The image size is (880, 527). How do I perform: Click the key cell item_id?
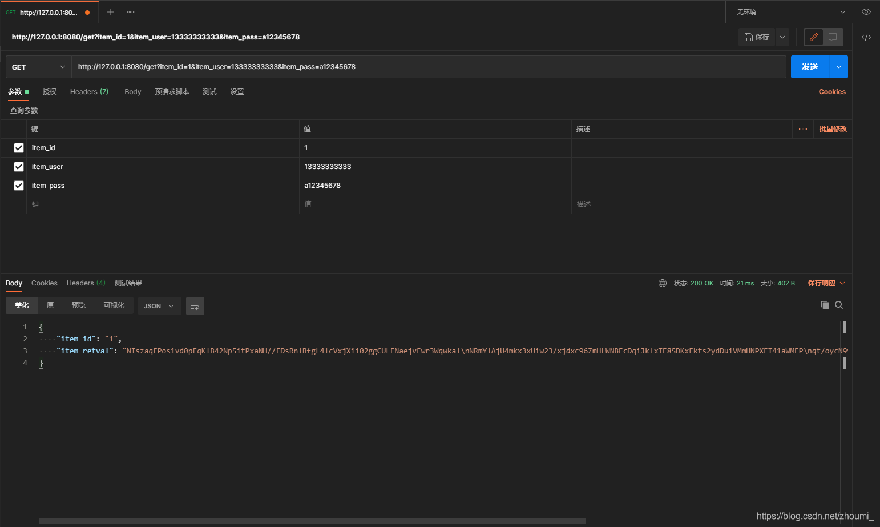163,148
